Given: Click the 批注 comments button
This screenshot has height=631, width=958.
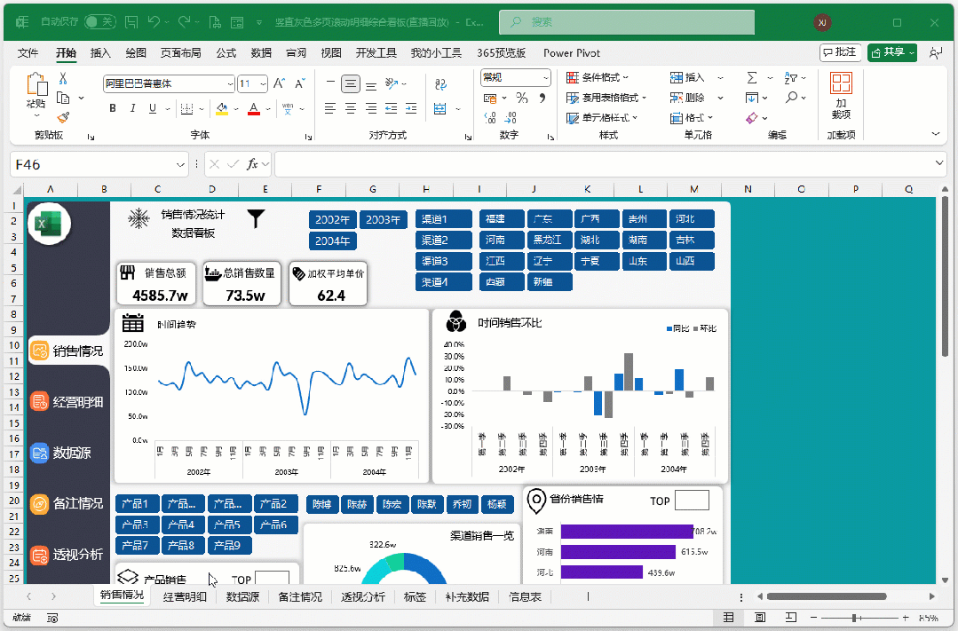Looking at the screenshot, I should click(840, 52).
